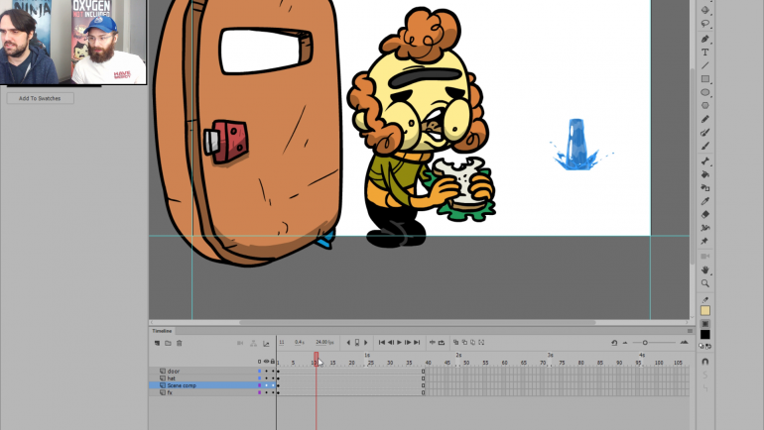
Task: Select the Eraser tool
Action: 705,215
